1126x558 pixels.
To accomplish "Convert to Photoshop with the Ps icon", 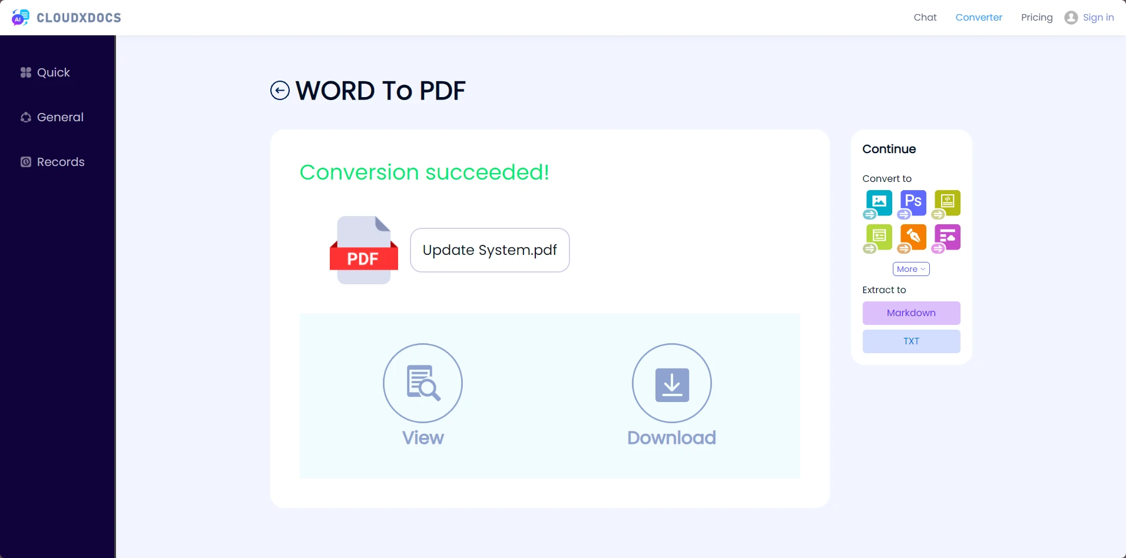I will [x=912, y=204].
